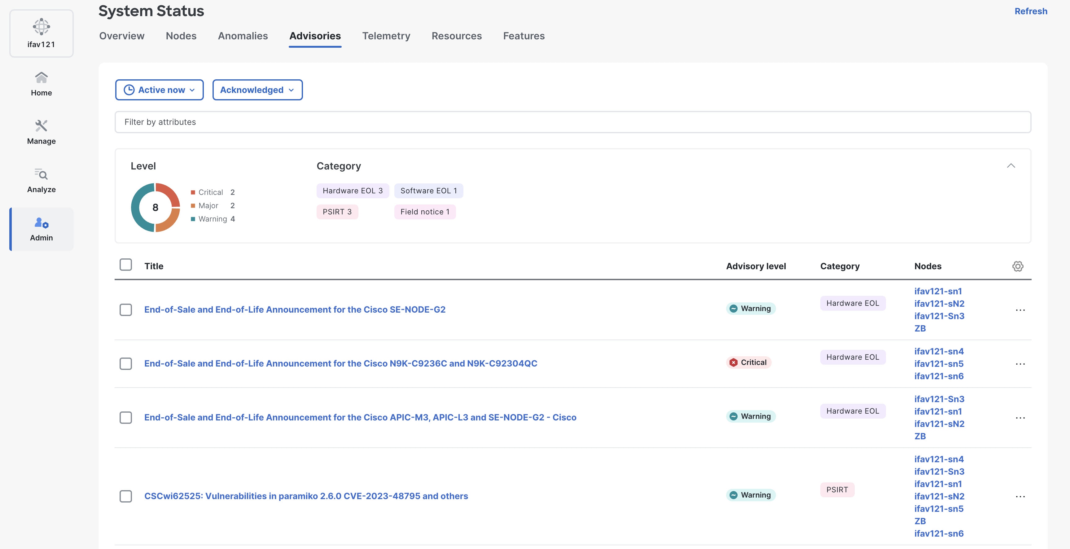Switch to the Resources tab

coord(457,36)
